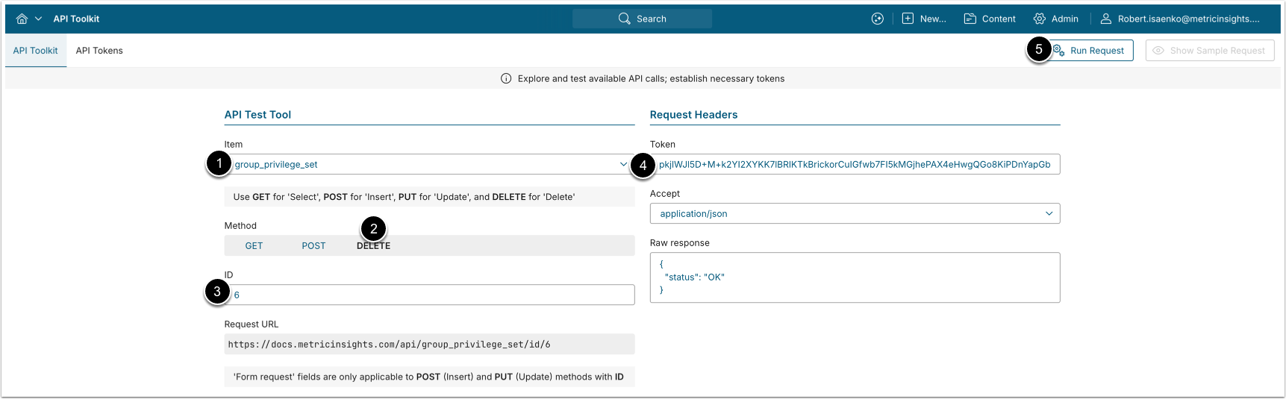The width and height of the screenshot is (1286, 399).
Task: Select the GET method
Action: point(254,245)
